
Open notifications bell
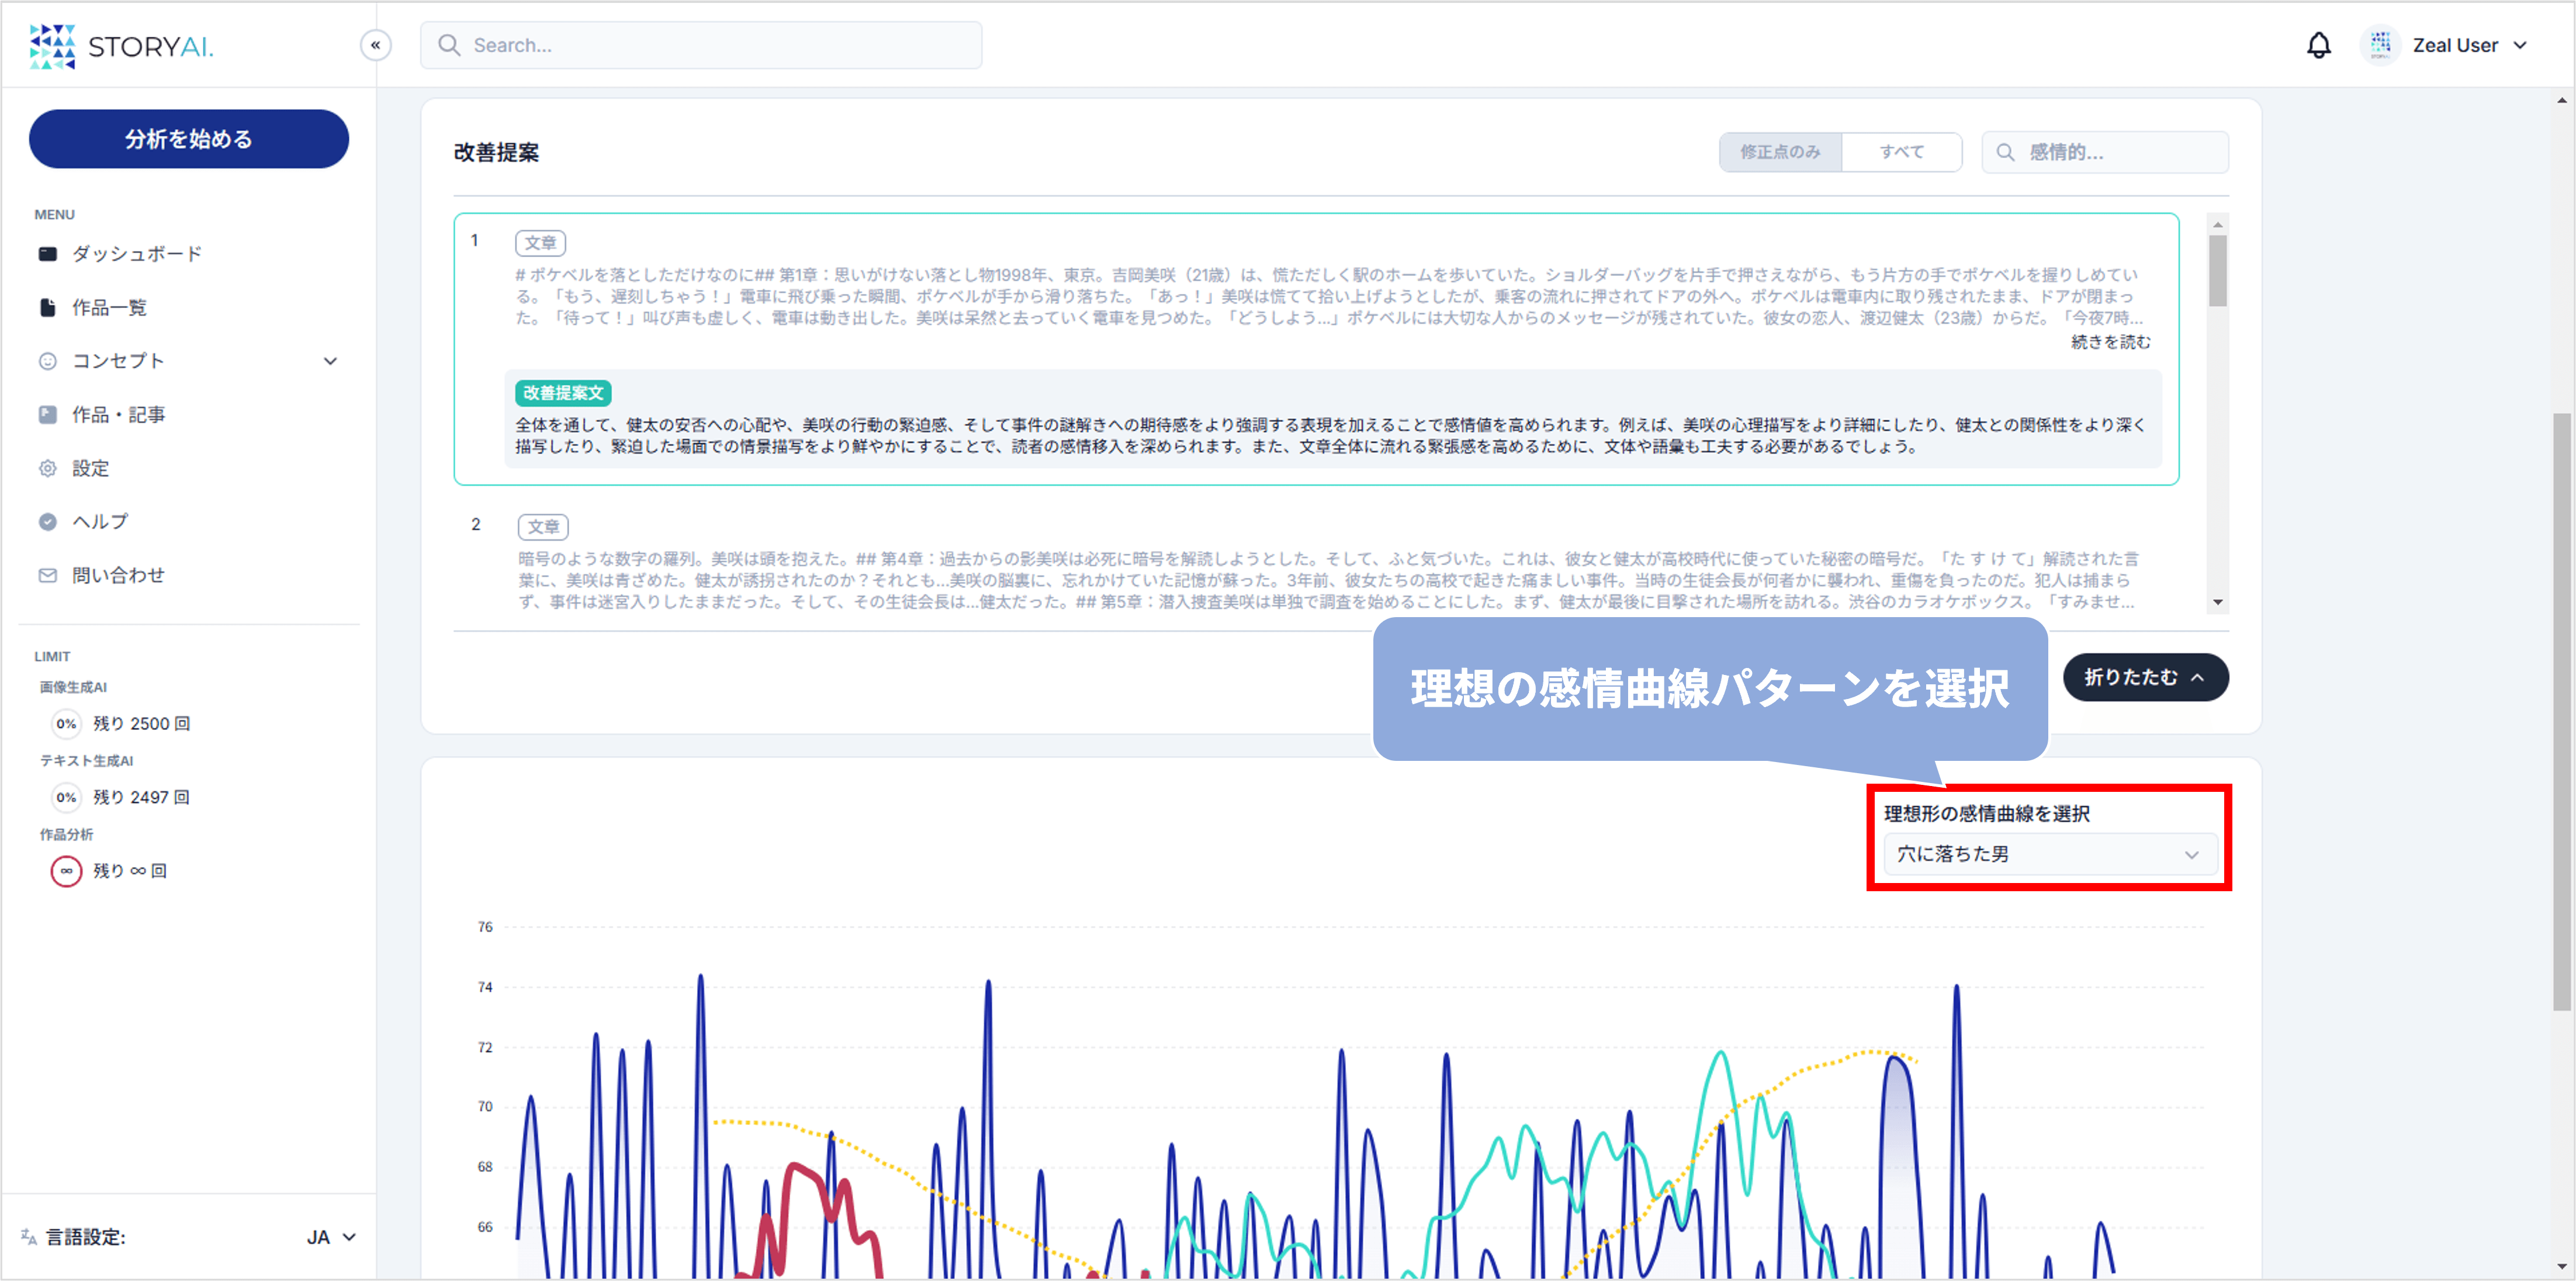coord(2318,45)
